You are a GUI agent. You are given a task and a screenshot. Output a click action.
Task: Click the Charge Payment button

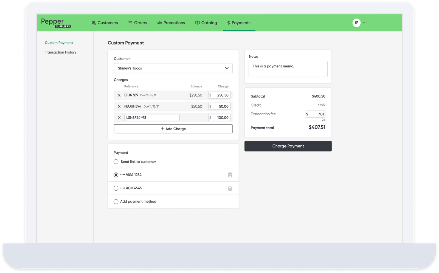pyautogui.click(x=288, y=146)
